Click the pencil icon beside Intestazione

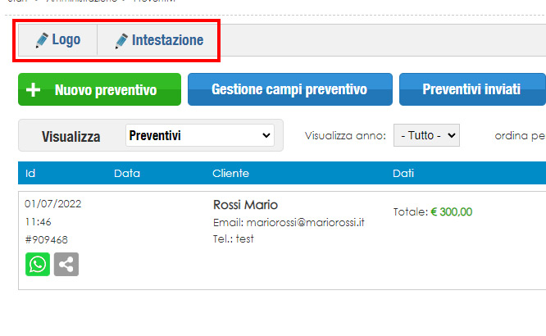(121, 41)
